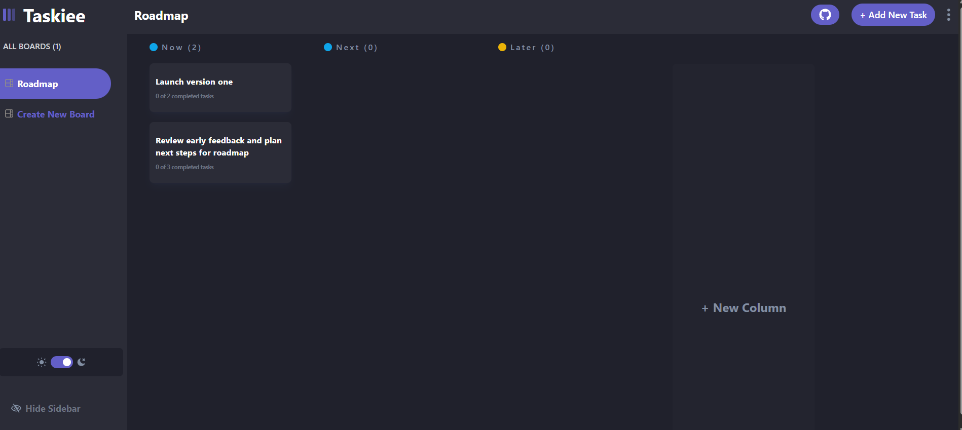Open the three-dot board options menu
Screen dimensions: 962x430
948,15
